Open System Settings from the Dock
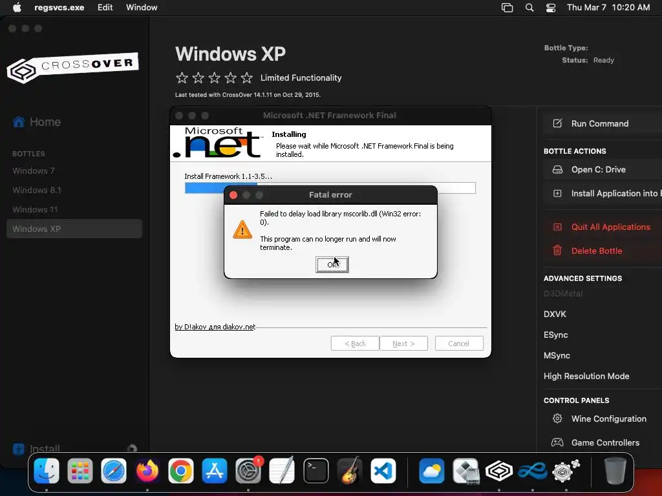The width and height of the screenshot is (662, 496). (248, 471)
